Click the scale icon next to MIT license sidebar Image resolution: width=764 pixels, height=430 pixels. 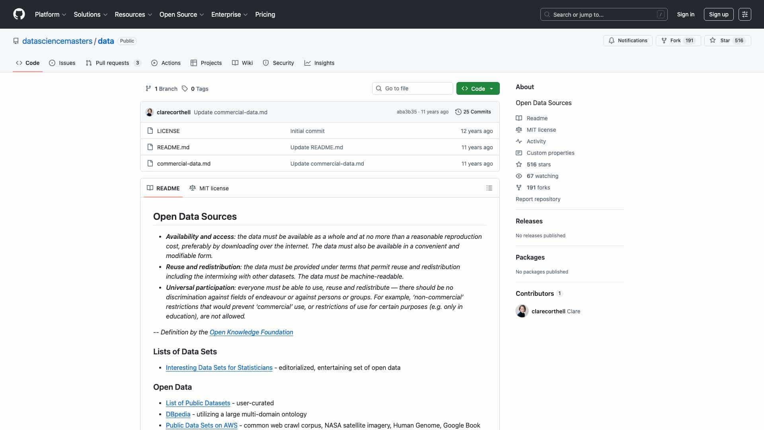(x=519, y=130)
